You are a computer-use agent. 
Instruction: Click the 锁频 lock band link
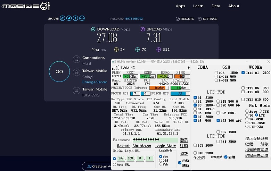coord(249,144)
